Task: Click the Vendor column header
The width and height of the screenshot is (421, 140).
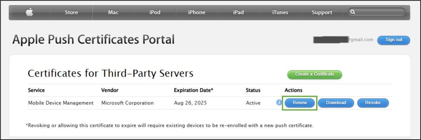Action: click(x=110, y=90)
